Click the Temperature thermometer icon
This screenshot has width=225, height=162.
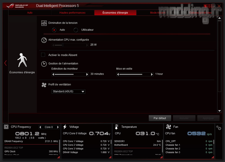[116, 127]
